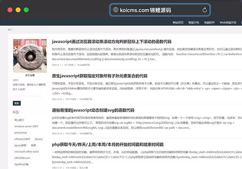Click the Web前端开发 category under the first article
Screen dimensions: 242x169
(83, 65)
